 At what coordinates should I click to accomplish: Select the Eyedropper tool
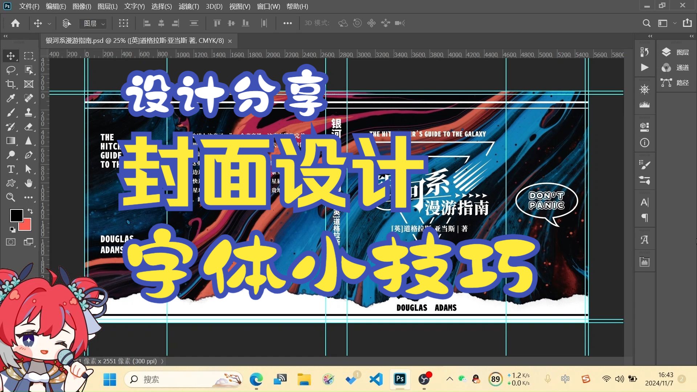pyautogui.click(x=11, y=98)
